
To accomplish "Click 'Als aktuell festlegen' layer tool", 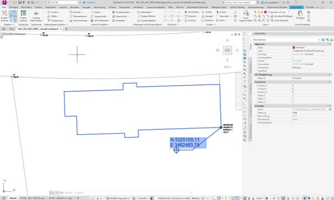I will pyautogui.click(x=282, y=16).
